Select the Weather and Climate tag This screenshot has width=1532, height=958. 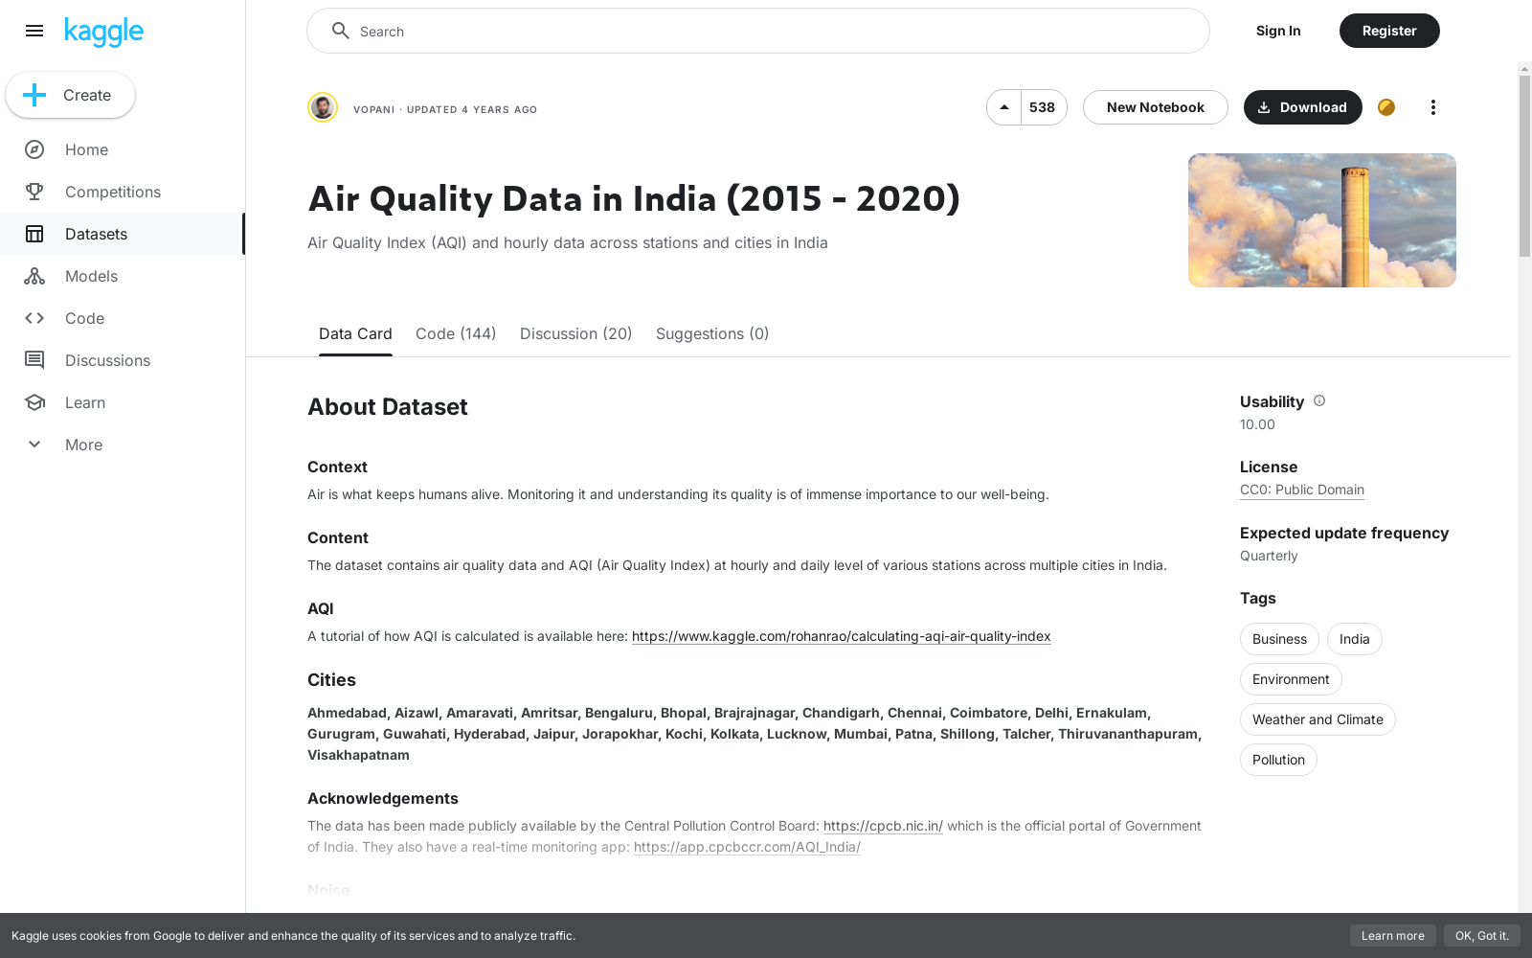coord(1318,719)
